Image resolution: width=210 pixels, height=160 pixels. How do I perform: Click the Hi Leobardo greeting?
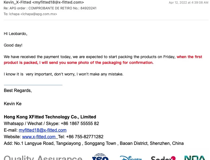tap(15, 34)
